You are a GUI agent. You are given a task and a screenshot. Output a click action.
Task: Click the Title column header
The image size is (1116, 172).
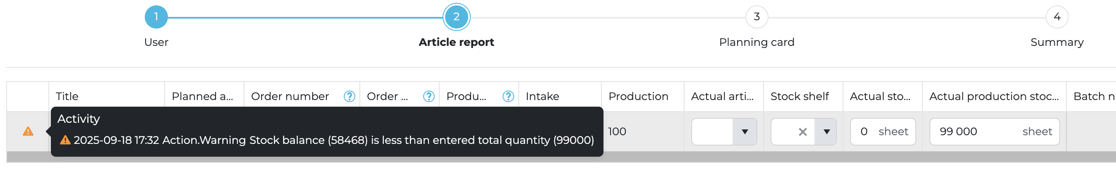click(x=67, y=96)
